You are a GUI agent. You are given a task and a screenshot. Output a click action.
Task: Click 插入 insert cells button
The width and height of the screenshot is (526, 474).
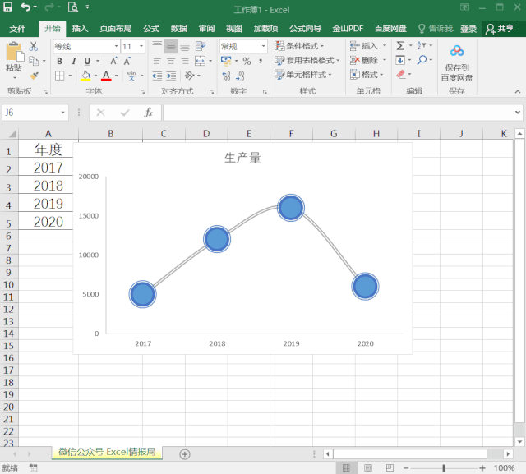364,46
